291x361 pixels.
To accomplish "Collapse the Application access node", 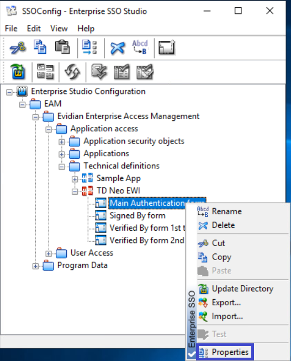I will pos(49,129).
